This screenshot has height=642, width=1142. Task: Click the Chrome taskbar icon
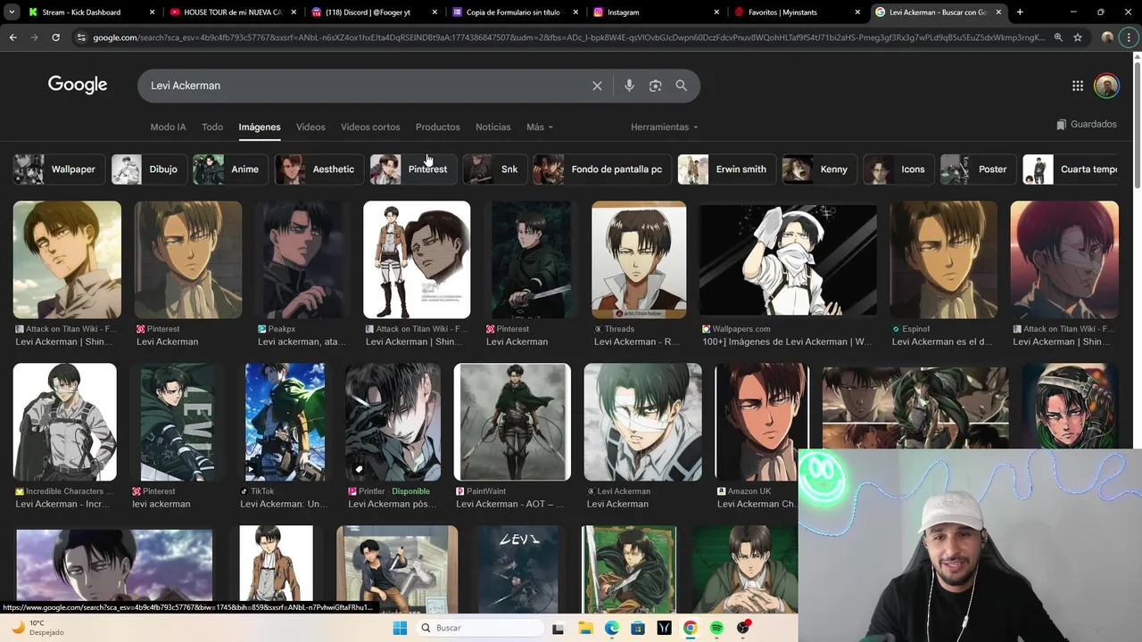coord(691,628)
